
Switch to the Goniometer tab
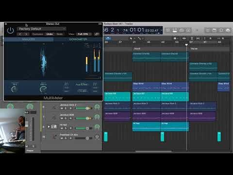click(78, 39)
